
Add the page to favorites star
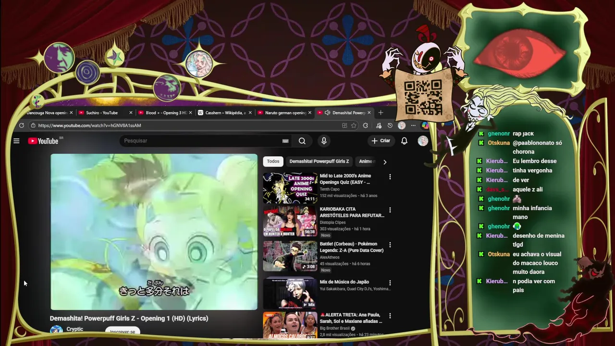tap(354, 125)
